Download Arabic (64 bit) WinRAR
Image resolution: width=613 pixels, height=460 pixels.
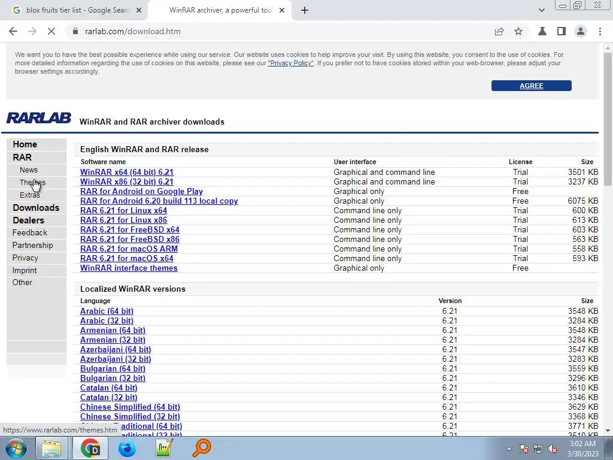pyautogui.click(x=107, y=311)
